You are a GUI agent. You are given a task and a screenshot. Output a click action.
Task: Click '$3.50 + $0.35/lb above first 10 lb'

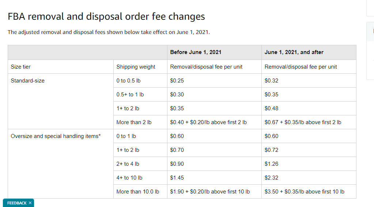[x=304, y=192]
